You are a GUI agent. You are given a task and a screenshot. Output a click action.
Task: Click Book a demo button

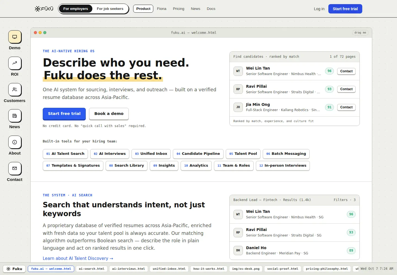tap(109, 114)
